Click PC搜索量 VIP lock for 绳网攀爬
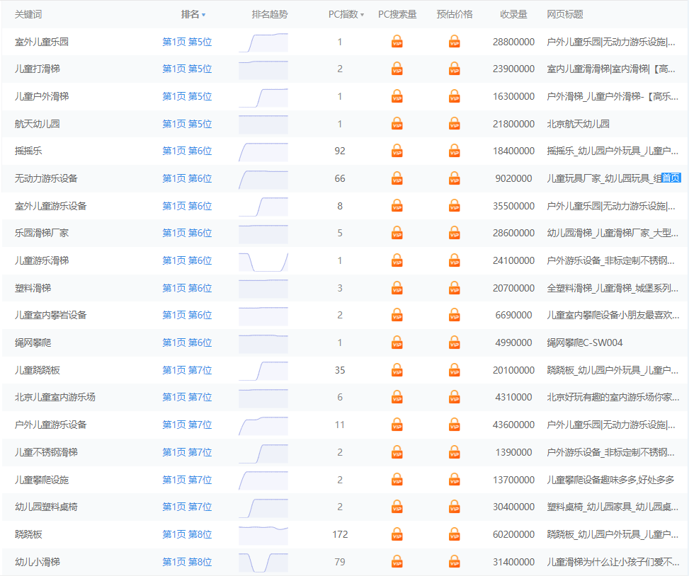689x576 pixels. click(x=397, y=343)
